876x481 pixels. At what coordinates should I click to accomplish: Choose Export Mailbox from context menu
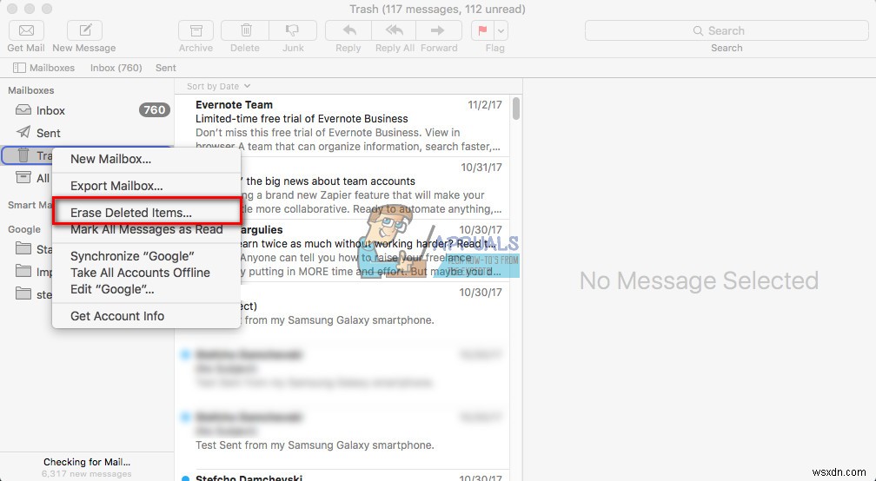pyautogui.click(x=116, y=186)
